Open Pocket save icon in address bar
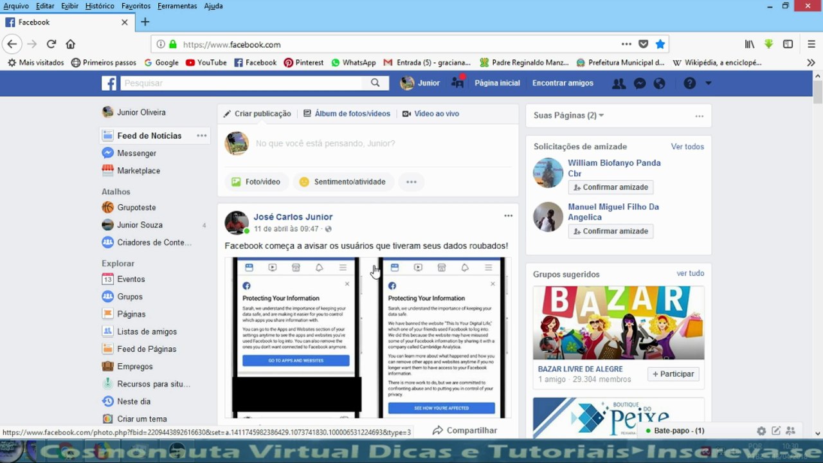This screenshot has height=463, width=823. pyautogui.click(x=644, y=44)
